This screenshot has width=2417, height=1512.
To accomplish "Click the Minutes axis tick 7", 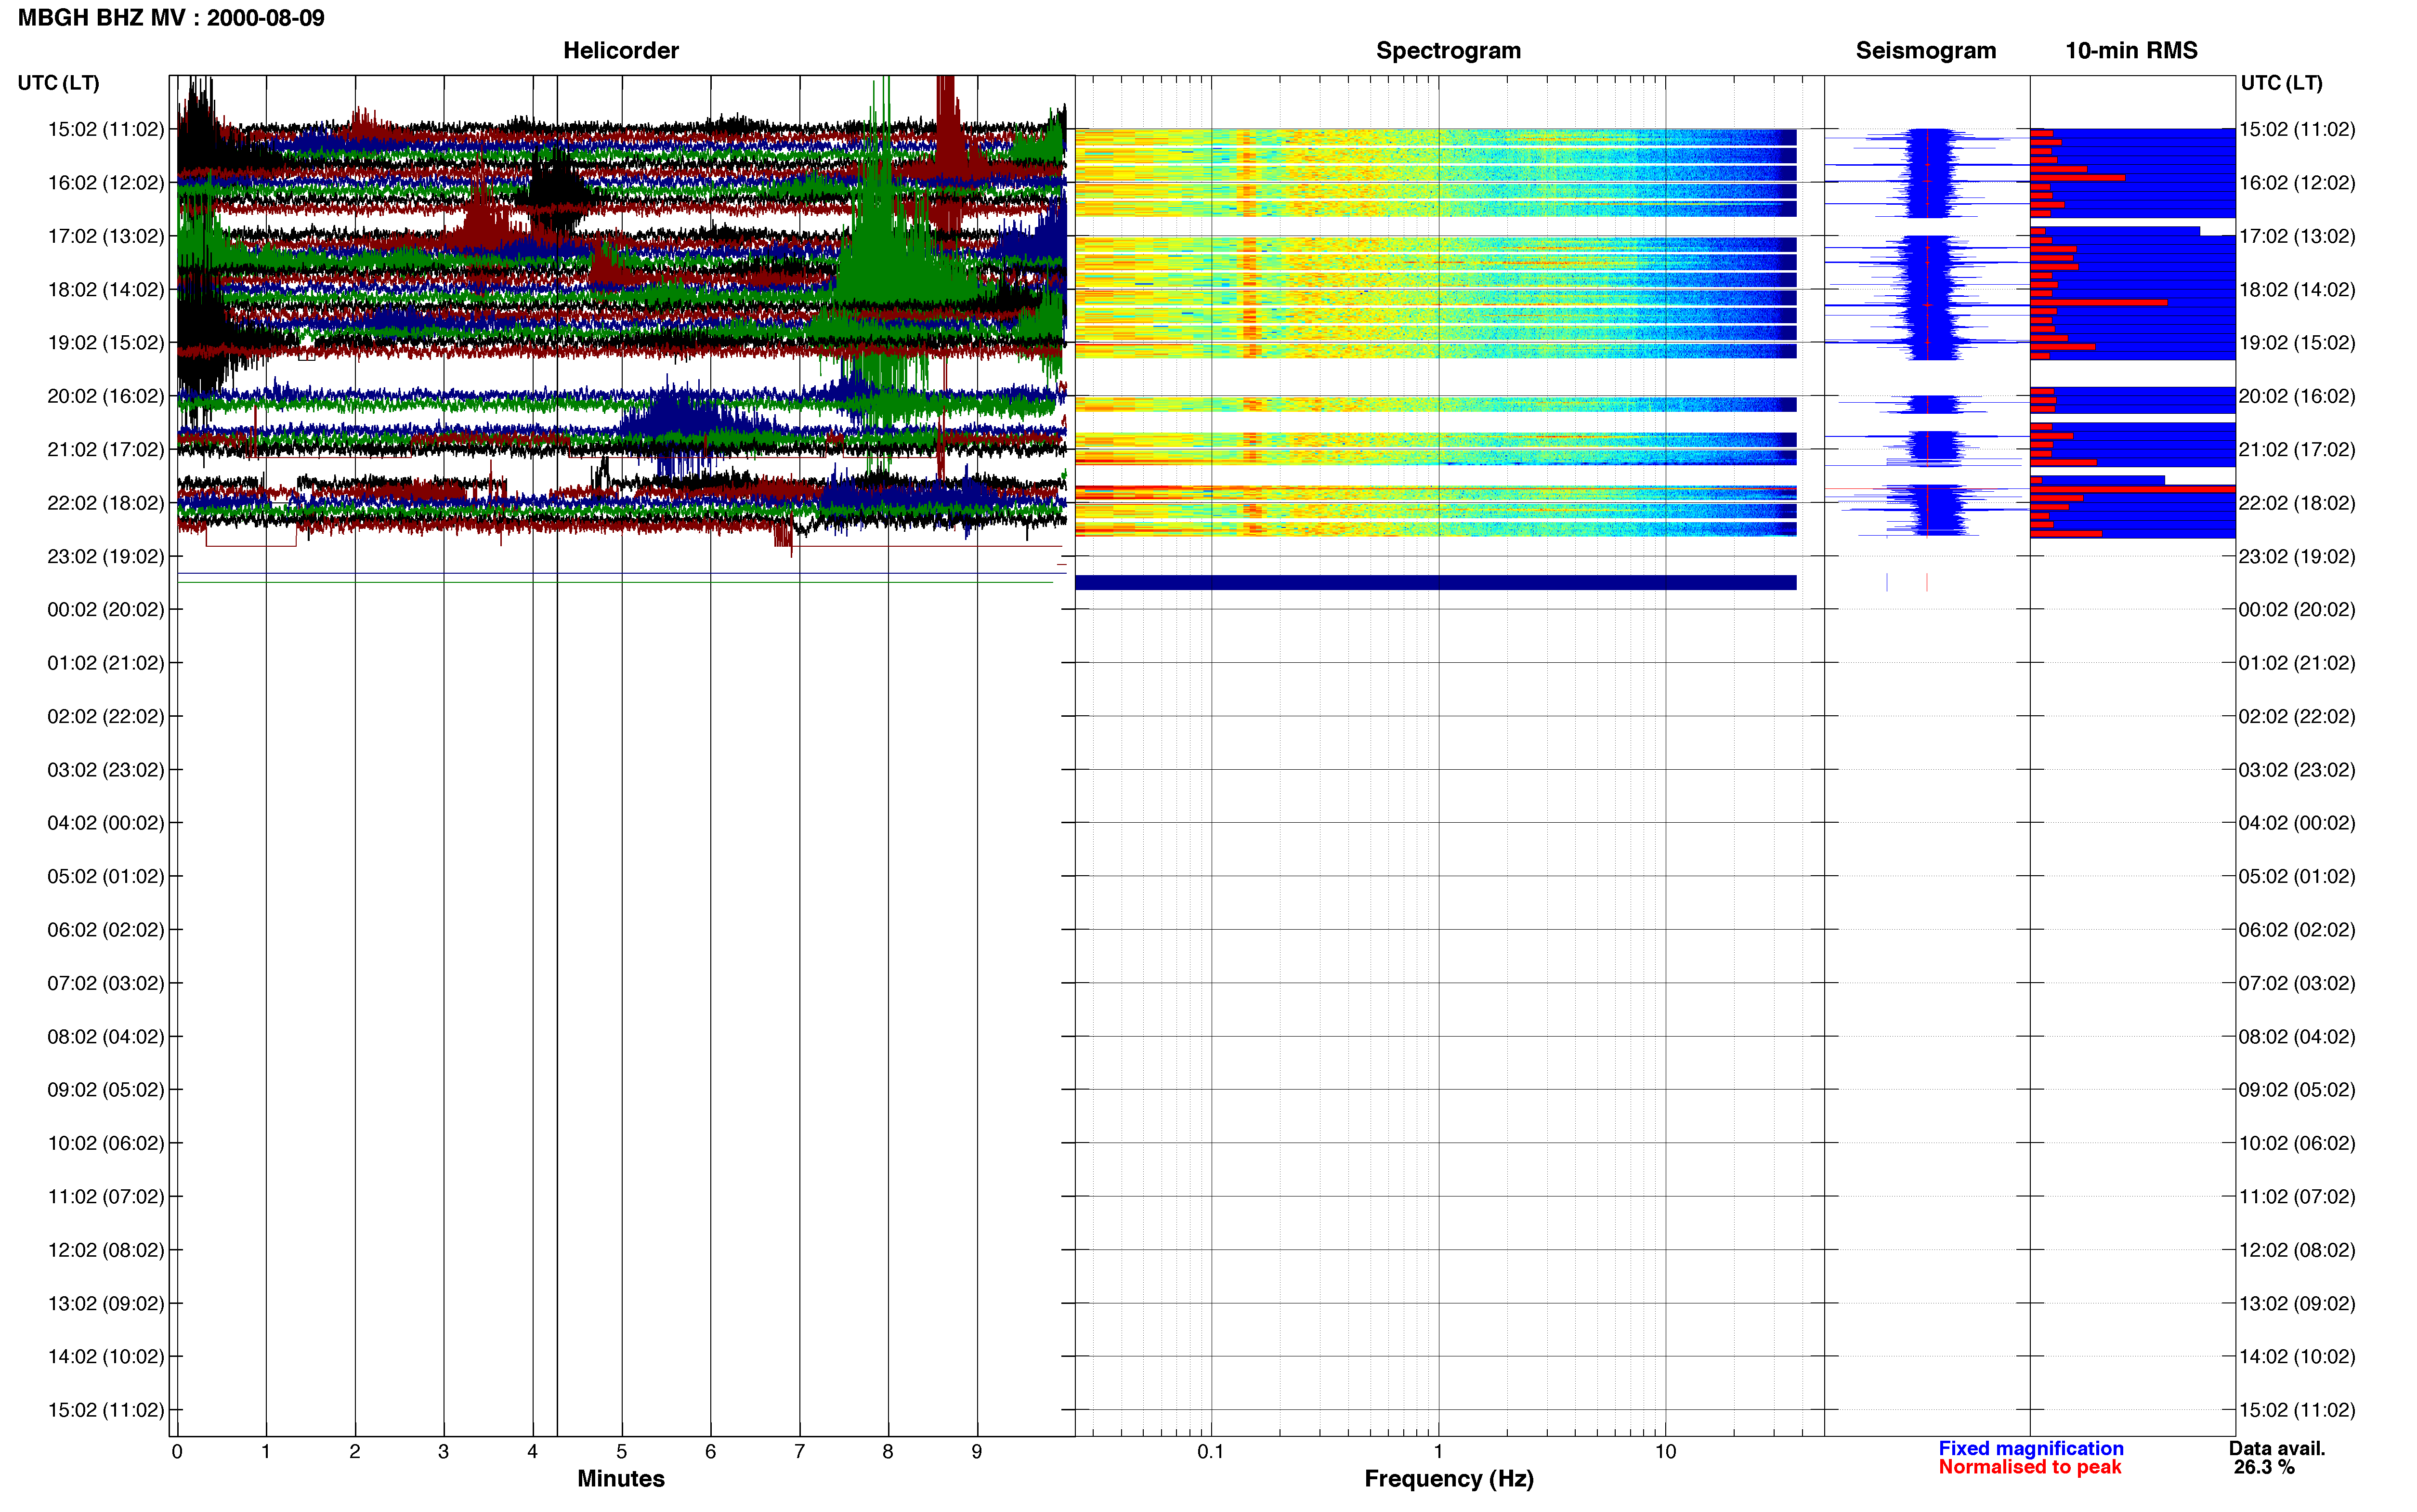I will click(800, 1451).
